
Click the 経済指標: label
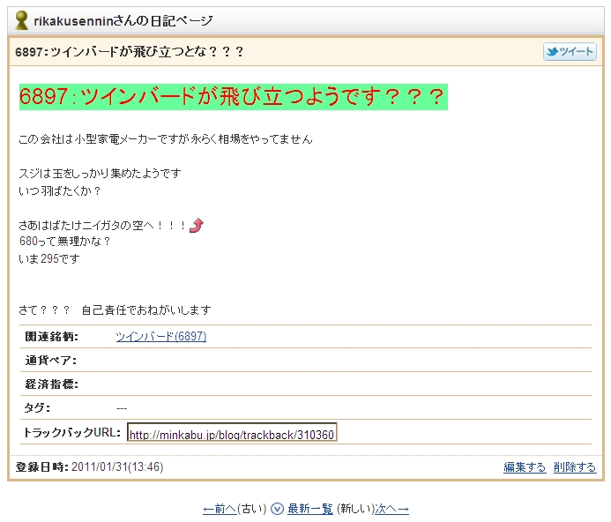click(x=51, y=384)
